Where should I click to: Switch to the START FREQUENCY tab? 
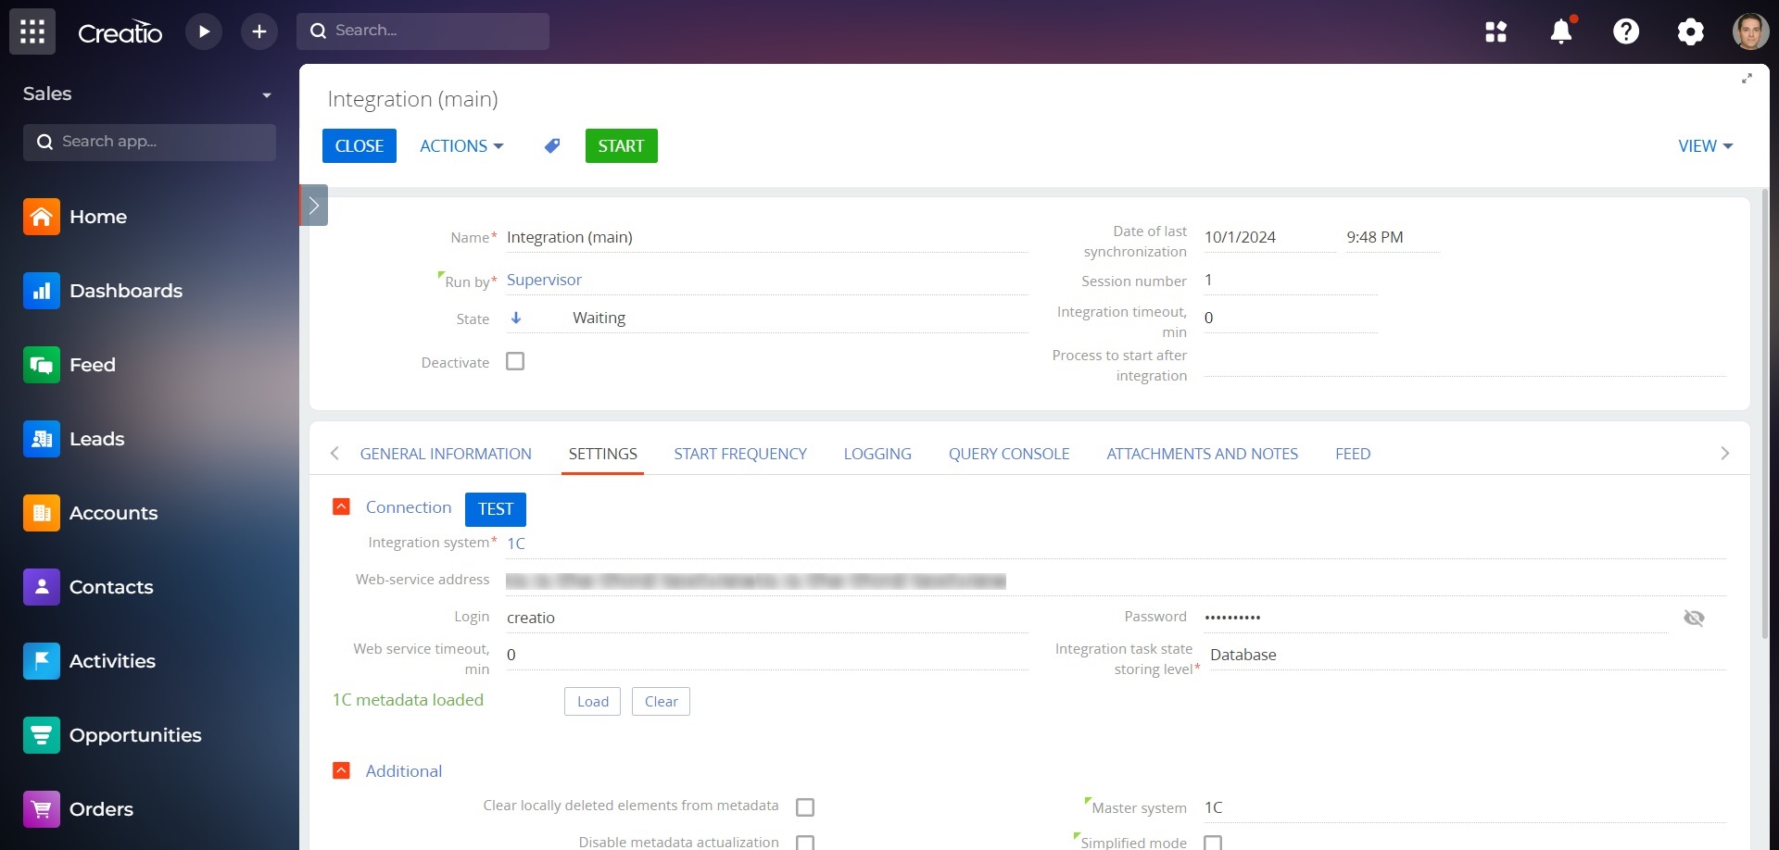coord(740,454)
